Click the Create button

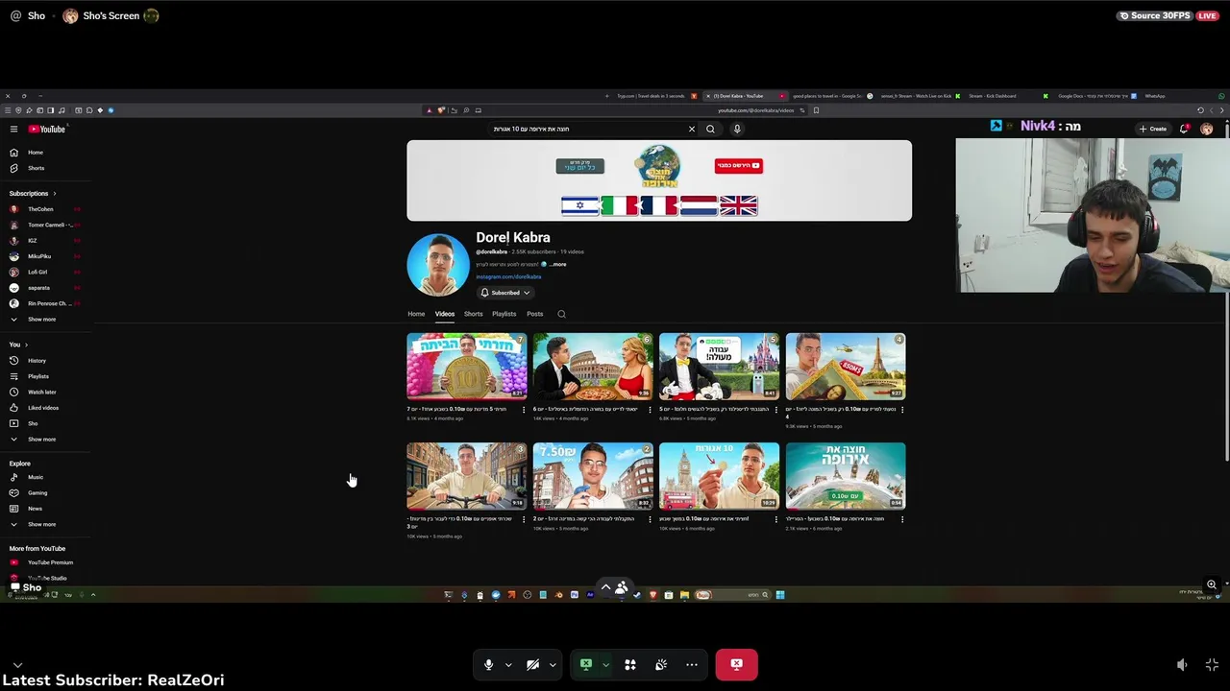(x=1153, y=129)
